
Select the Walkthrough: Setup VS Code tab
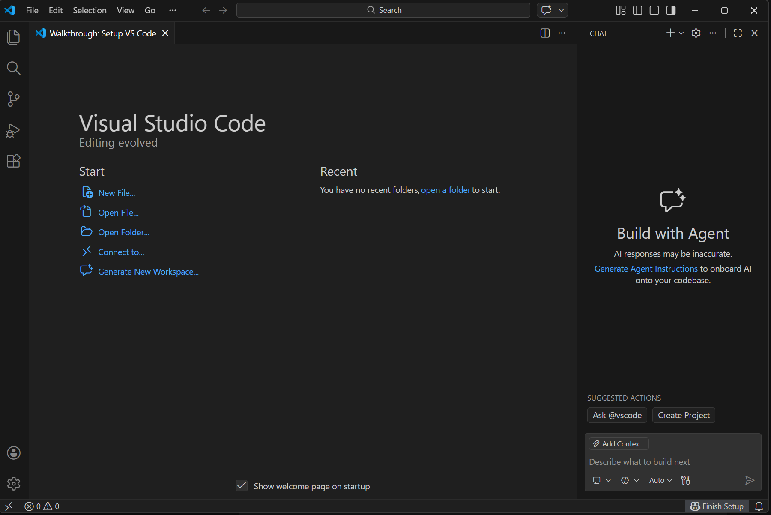pos(103,33)
